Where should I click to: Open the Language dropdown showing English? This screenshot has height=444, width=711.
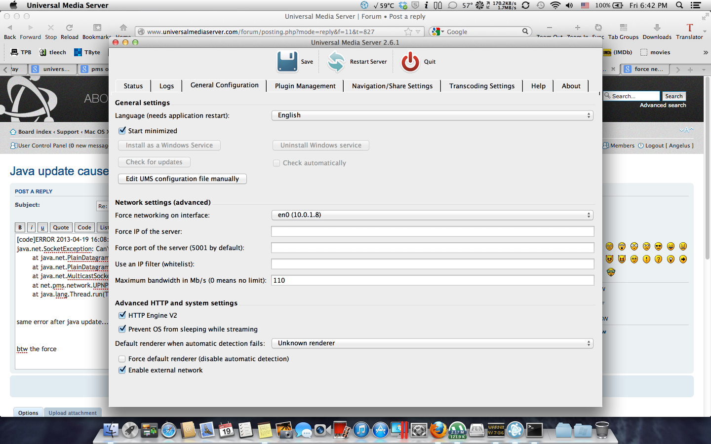[x=432, y=115]
